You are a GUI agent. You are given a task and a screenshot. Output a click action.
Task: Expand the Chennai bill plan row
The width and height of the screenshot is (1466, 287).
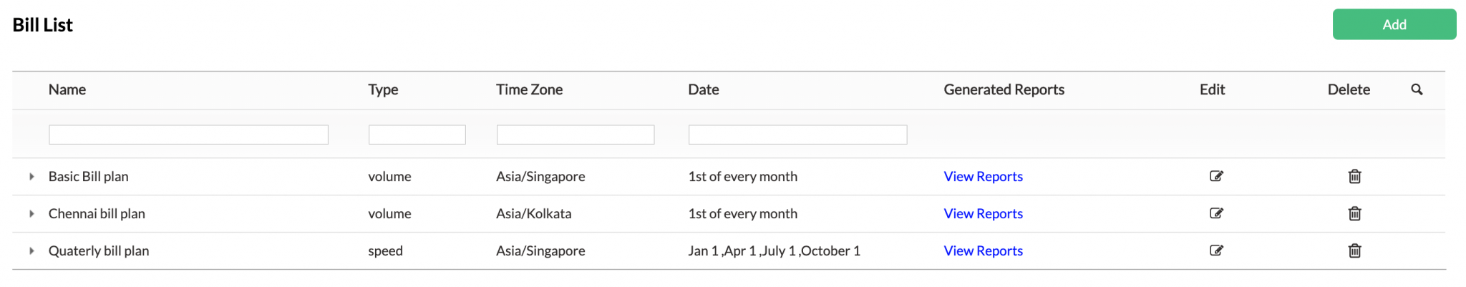(31, 213)
